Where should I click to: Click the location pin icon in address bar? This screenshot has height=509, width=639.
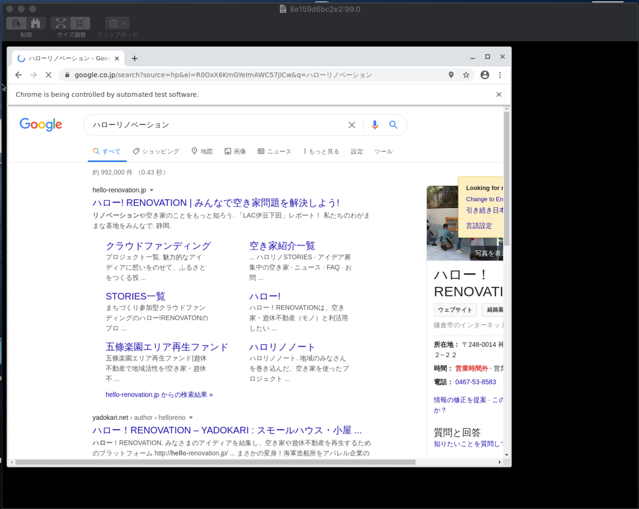(x=451, y=75)
